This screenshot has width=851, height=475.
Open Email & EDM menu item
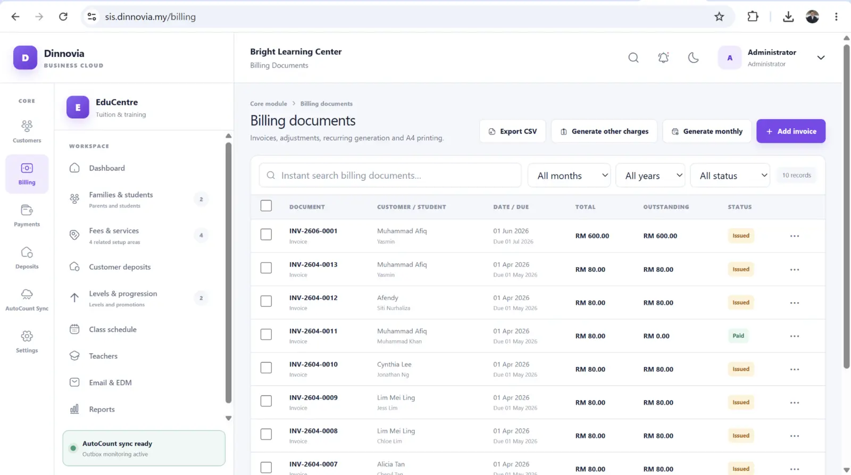tap(139, 382)
